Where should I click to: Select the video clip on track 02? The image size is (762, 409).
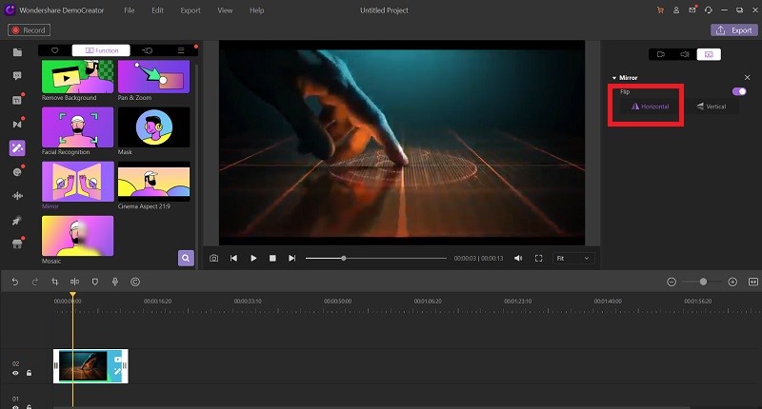pyautogui.click(x=90, y=366)
